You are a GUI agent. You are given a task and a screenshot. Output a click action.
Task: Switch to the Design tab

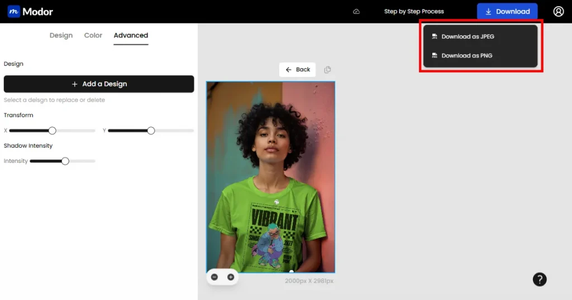click(x=61, y=36)
